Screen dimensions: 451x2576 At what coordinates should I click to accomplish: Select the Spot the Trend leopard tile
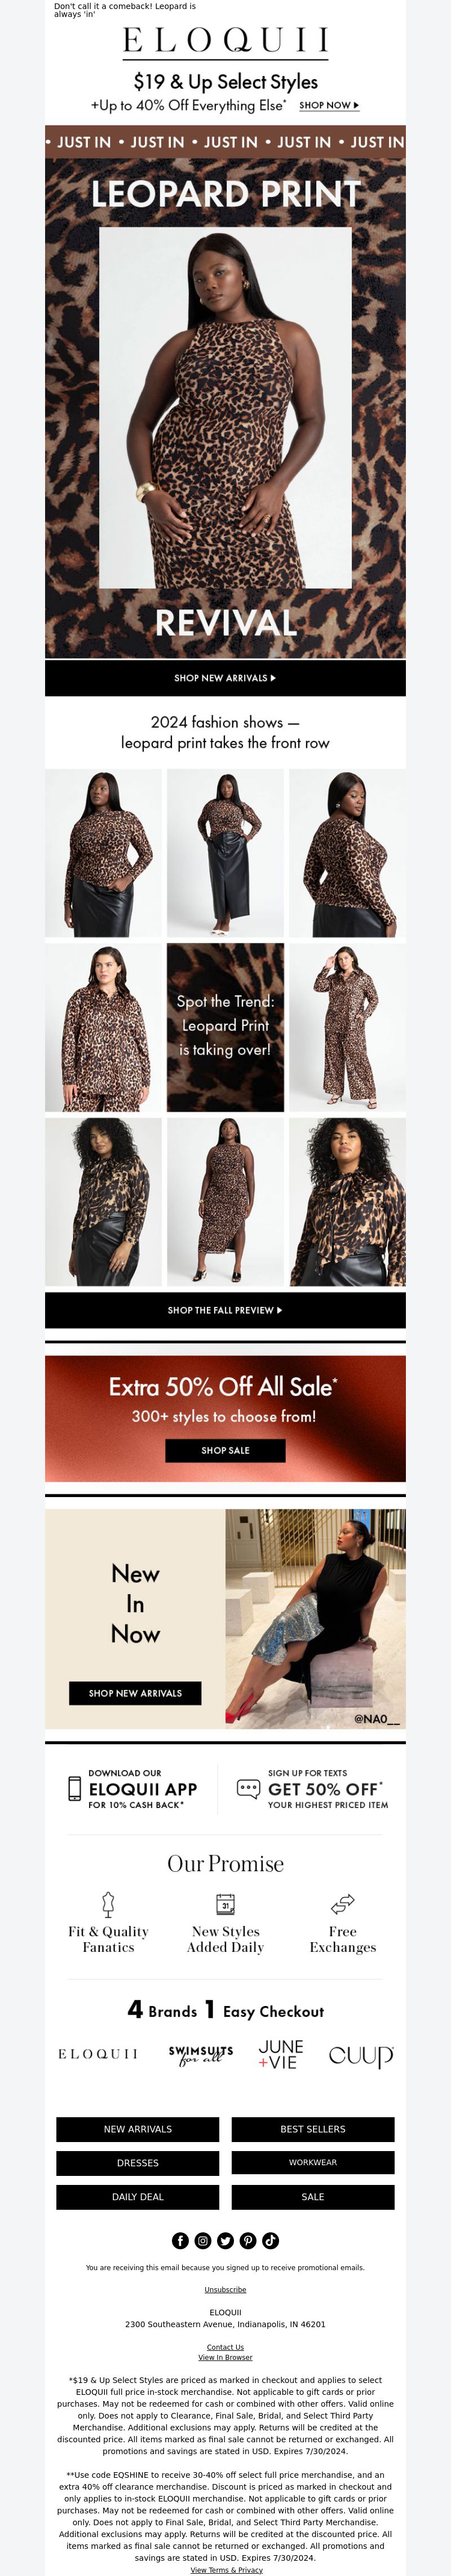tap(225, 1027)
